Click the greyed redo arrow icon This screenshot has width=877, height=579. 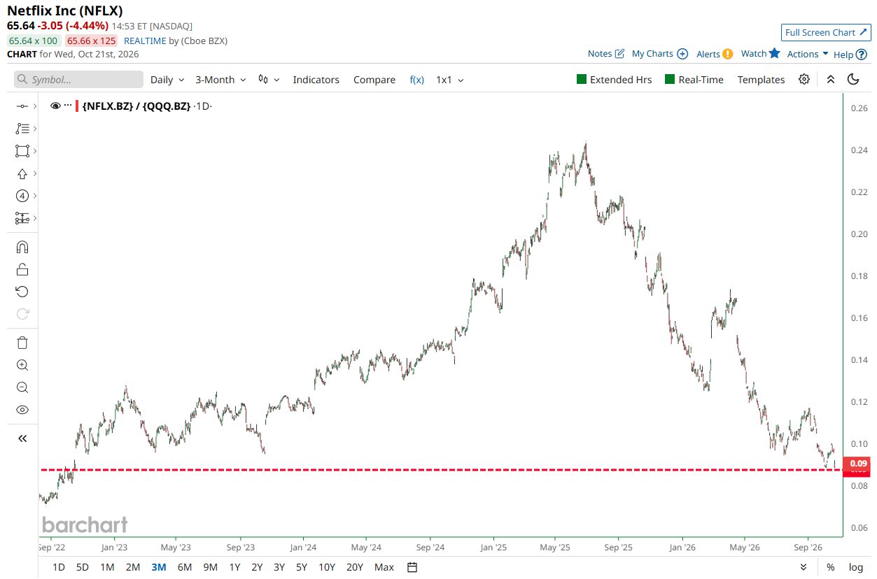(22, 314)
